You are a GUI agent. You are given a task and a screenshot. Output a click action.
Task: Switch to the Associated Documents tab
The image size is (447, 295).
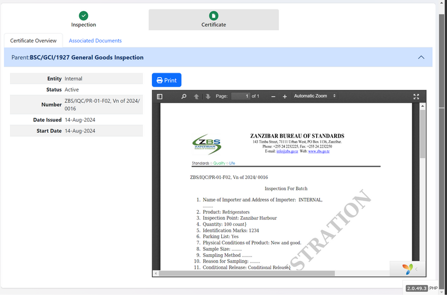[x=95, y=41]
